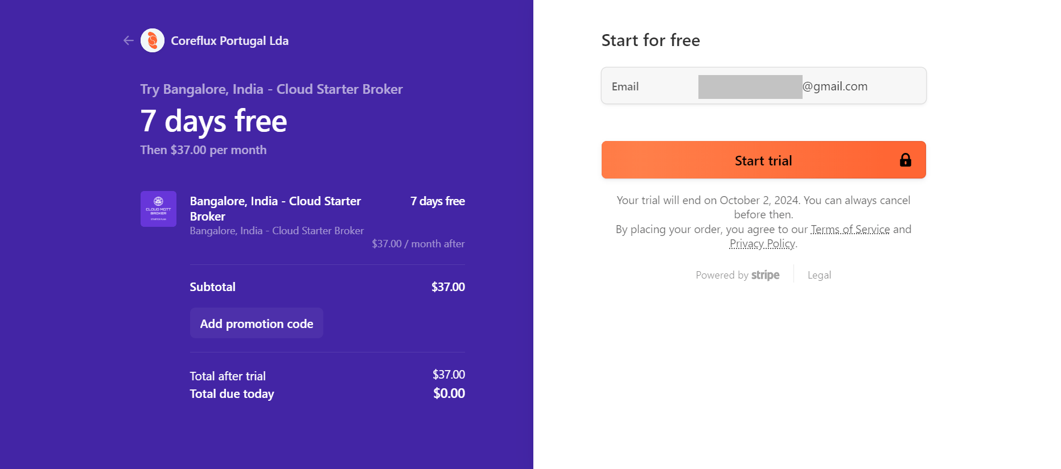Click the Bangalore, India product title

click(x=275, y=209)
